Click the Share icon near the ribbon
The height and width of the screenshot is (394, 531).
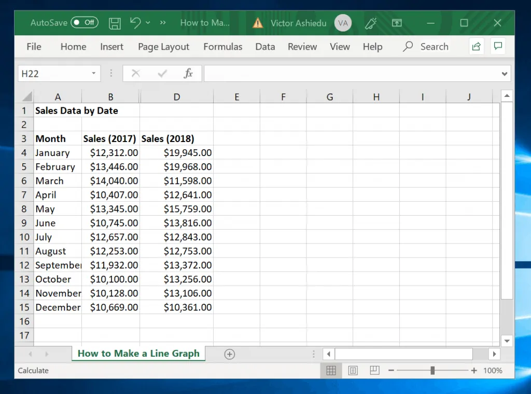476,46
